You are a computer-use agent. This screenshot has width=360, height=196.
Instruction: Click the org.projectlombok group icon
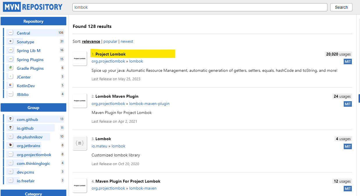10,154
